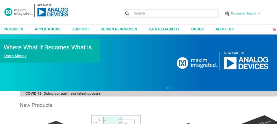The image size is (277, 124).
Task: Focus the Search text field
Action: [175, 13]
